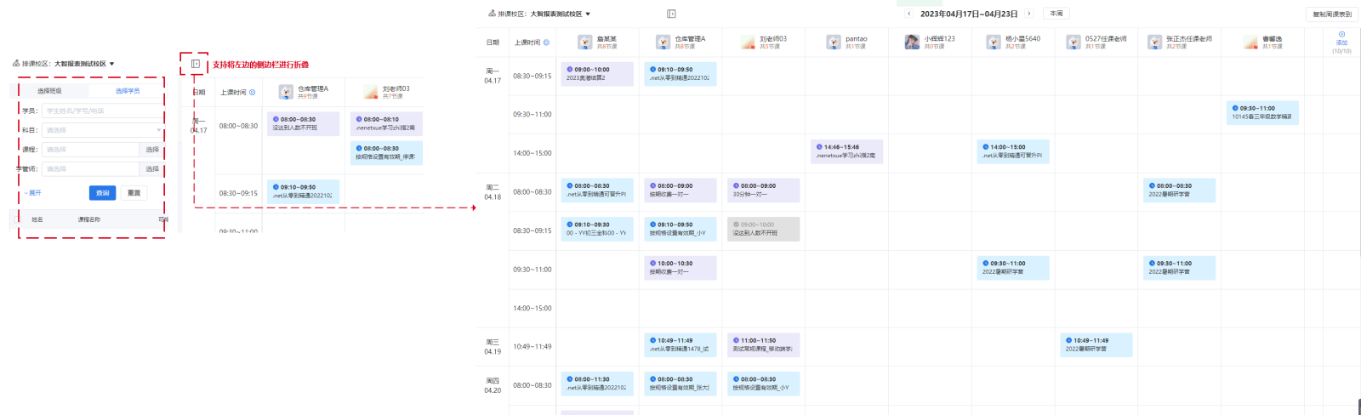The image size is (1361, 415).
Task: Open 上课时间 settings gear in wide schedule view
Action: tap(546, 43)
